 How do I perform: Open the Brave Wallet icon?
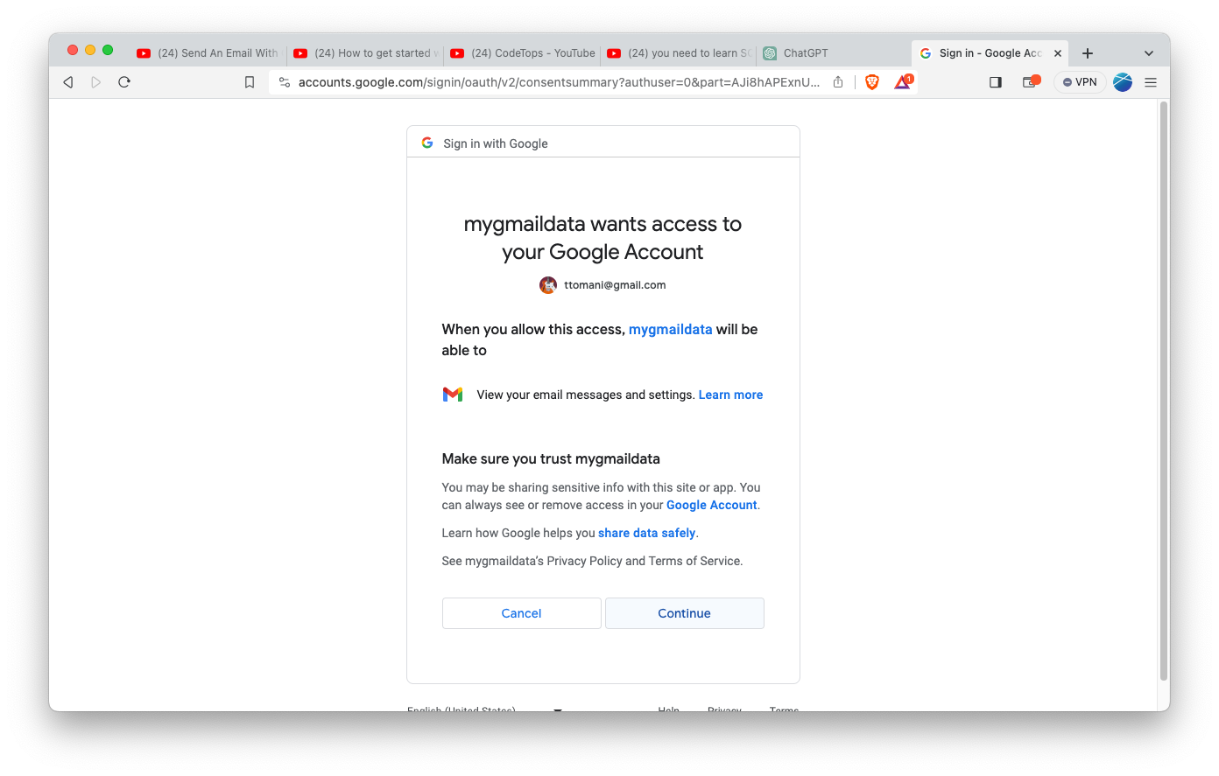tap(1031, 82)
